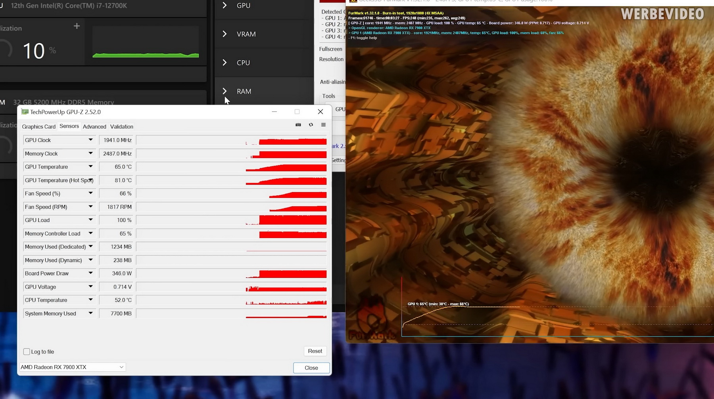Switch to the Validation tab
The height and width of the screenshot is (399, 714).
tap(122, 126)
